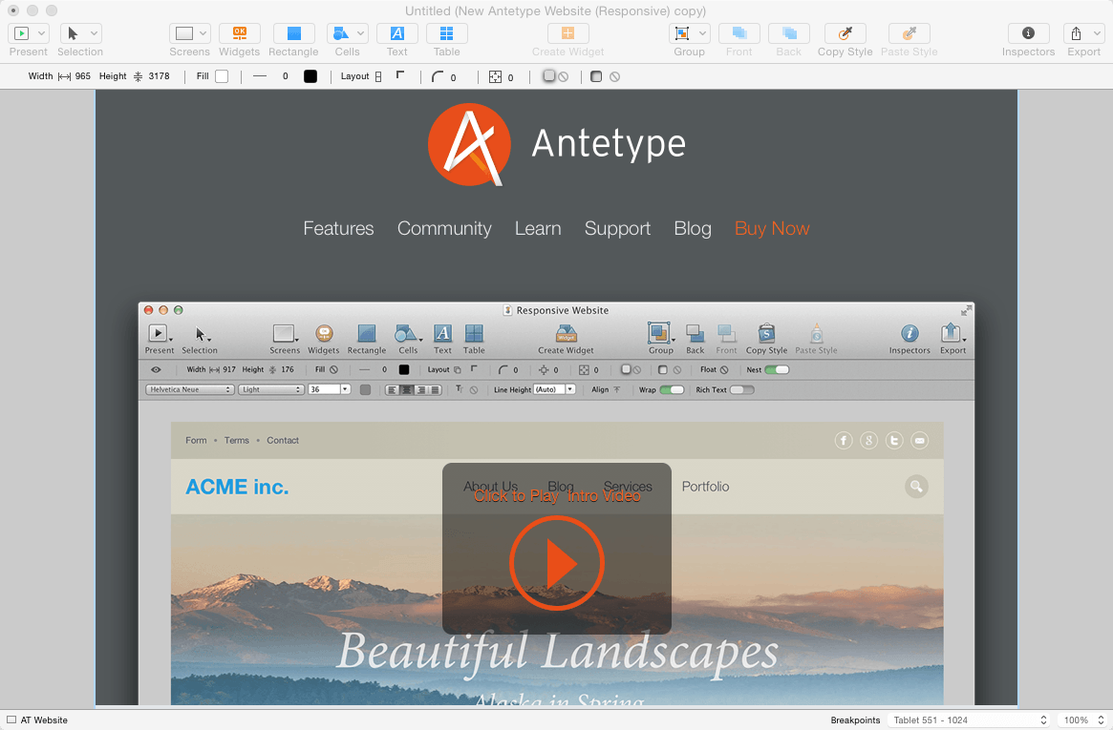Click the Contact link on the ACME page
This screenshot has height=730, width=1113.
(x=283, y=440)
